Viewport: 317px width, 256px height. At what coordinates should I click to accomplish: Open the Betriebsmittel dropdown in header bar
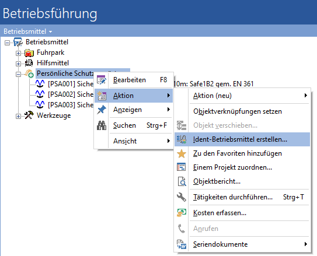pos(28,31)
